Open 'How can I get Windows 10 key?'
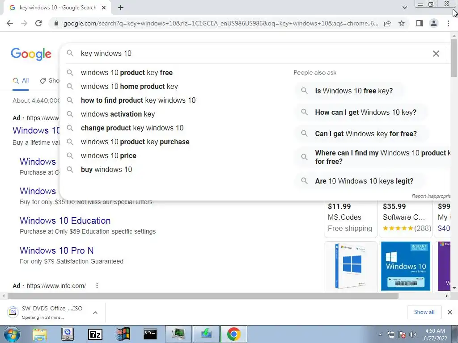This screenshot has width=458, height=343. point(361,112)
